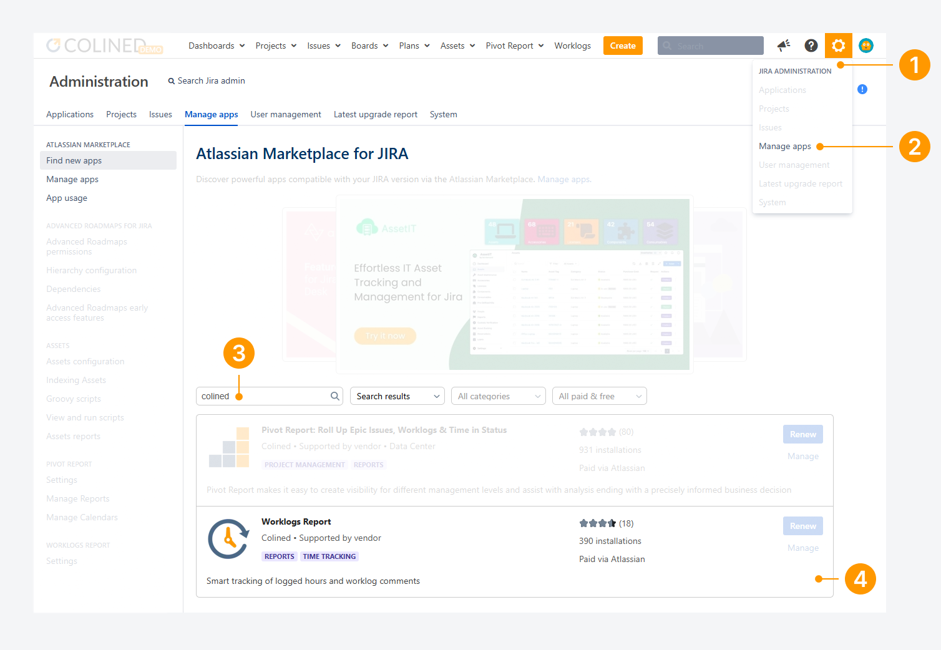Open the All paid & free dropdown
941x650 pixels.
click(600, 396)
